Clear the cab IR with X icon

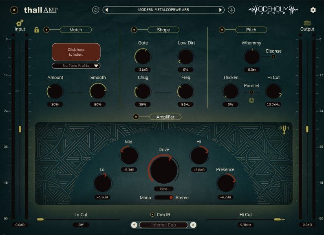[x=193, y=225]
